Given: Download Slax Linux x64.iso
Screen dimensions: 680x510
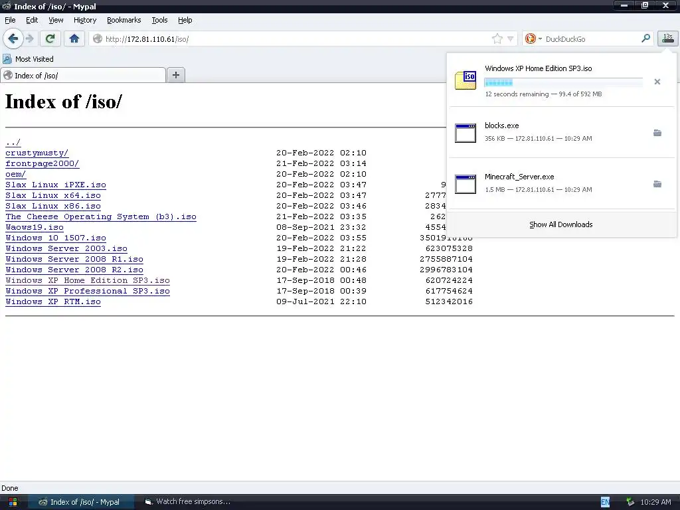Looking at the screenshot, I should [53, 195].
